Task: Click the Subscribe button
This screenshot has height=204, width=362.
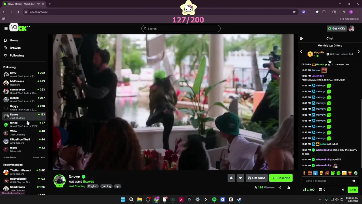Action: coord(281,178)
